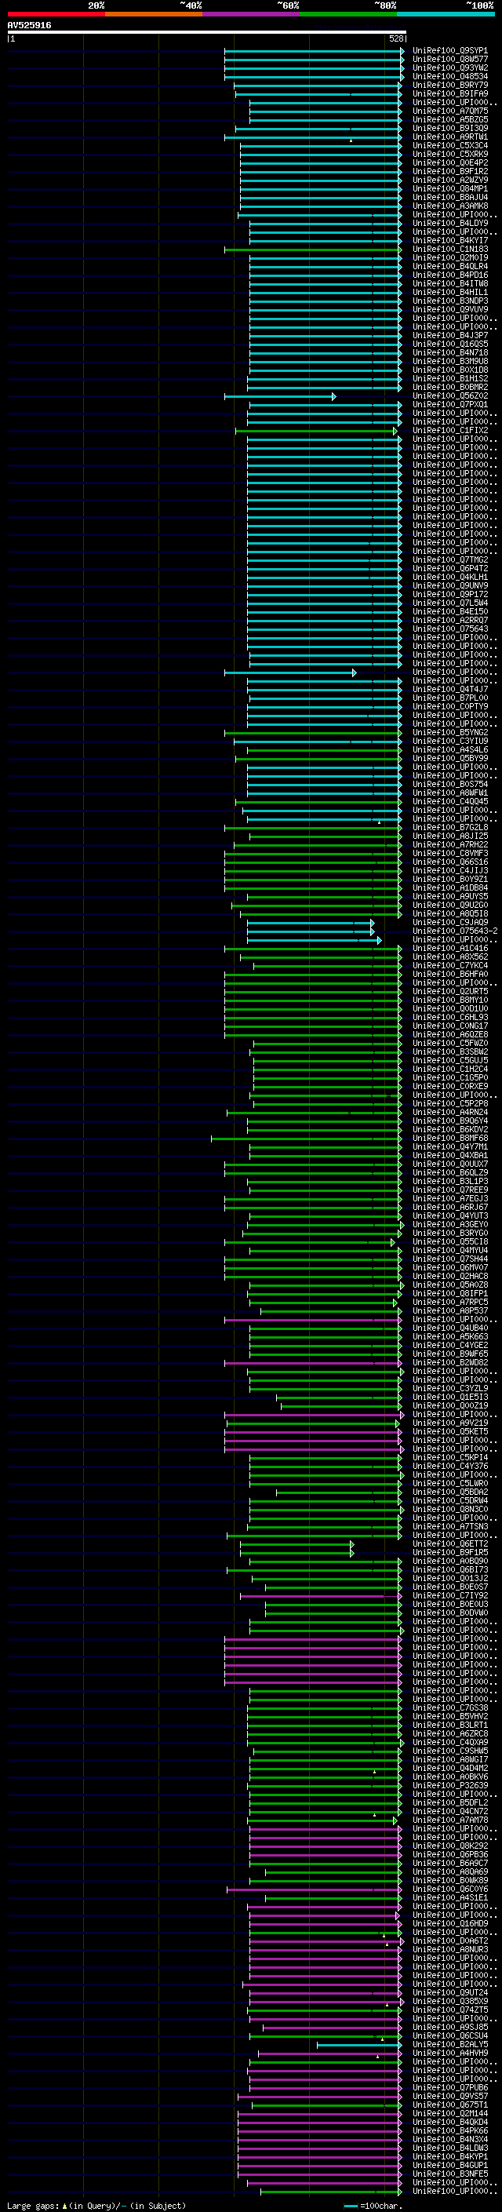
Task: Select label UniRef100_B8AJU4
Action: pyautogui.click(x=449, y=198)
